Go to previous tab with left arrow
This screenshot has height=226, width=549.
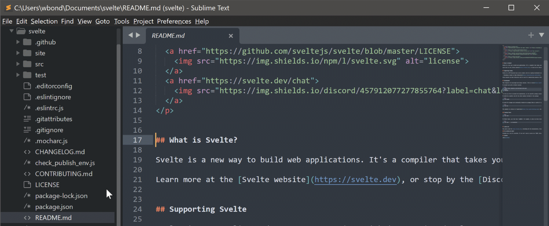pyautogui.click(x=130, y=35)
